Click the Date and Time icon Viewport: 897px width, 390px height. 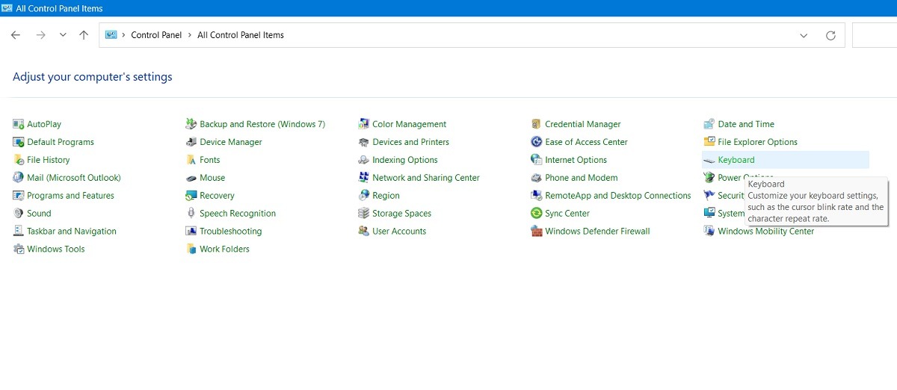[709, 124]
